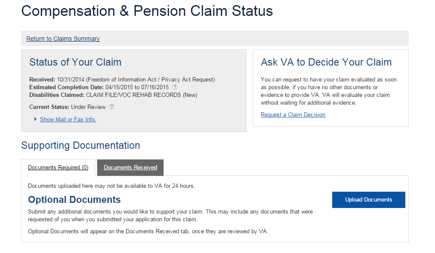This screenshot has height=253, width=435.
Task: Click the 24 hours upload notice text
Action: (111, 186)
